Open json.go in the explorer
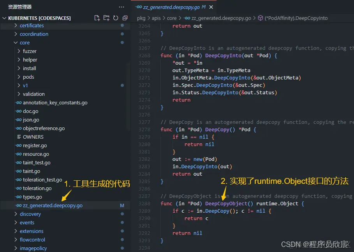This screenshot has width=354, height=252. click(31, 120)
